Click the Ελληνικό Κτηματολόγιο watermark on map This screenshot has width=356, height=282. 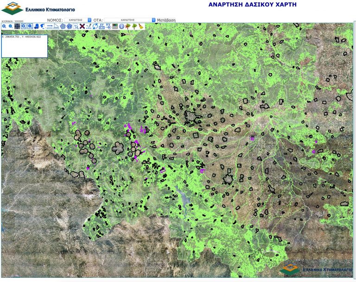click(315, 269)
